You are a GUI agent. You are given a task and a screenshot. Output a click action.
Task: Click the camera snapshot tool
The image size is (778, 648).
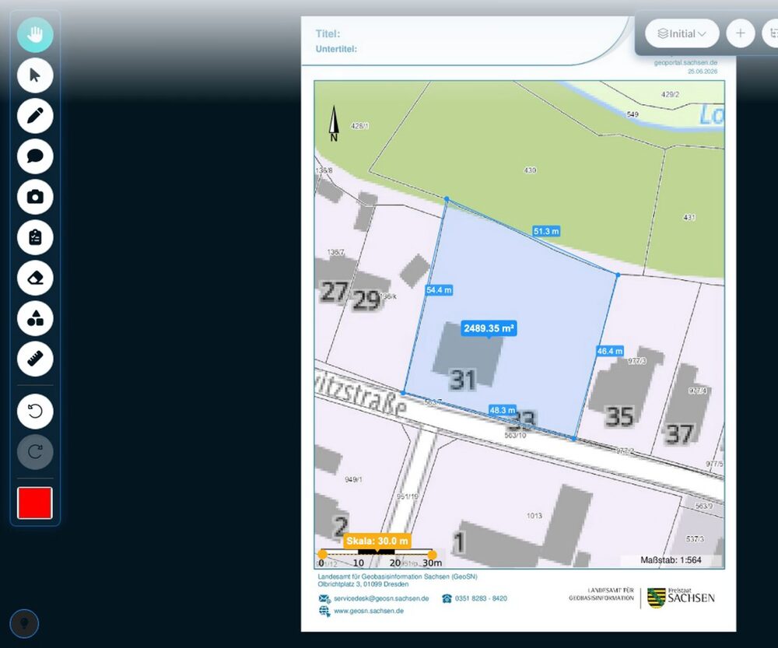[35, 197]
